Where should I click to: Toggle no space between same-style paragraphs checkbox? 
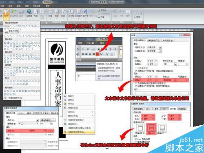pyautogui.click(x=136, y=83)
